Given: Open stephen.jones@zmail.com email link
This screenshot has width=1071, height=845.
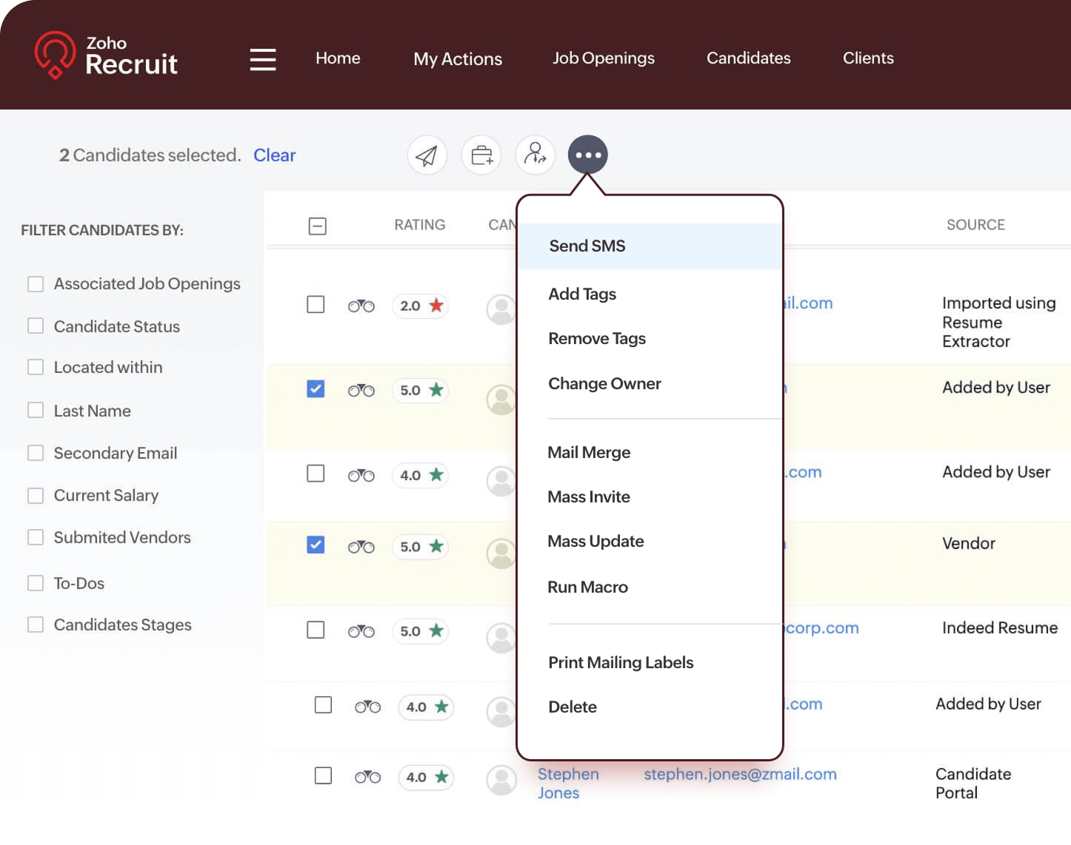Looking at the screenshot, I should pos(740,774).
